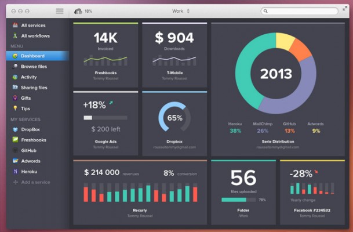The width and height of the screenshot is (353, 232).
Task: Click the Freshbooks invoiced sparkline chart
Action: (x=105, y=60)
